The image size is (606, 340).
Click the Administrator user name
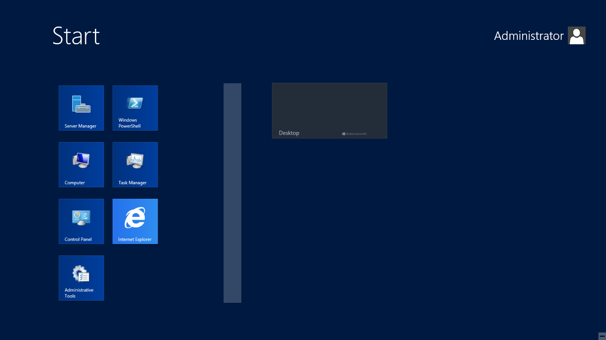pos(529,36)
